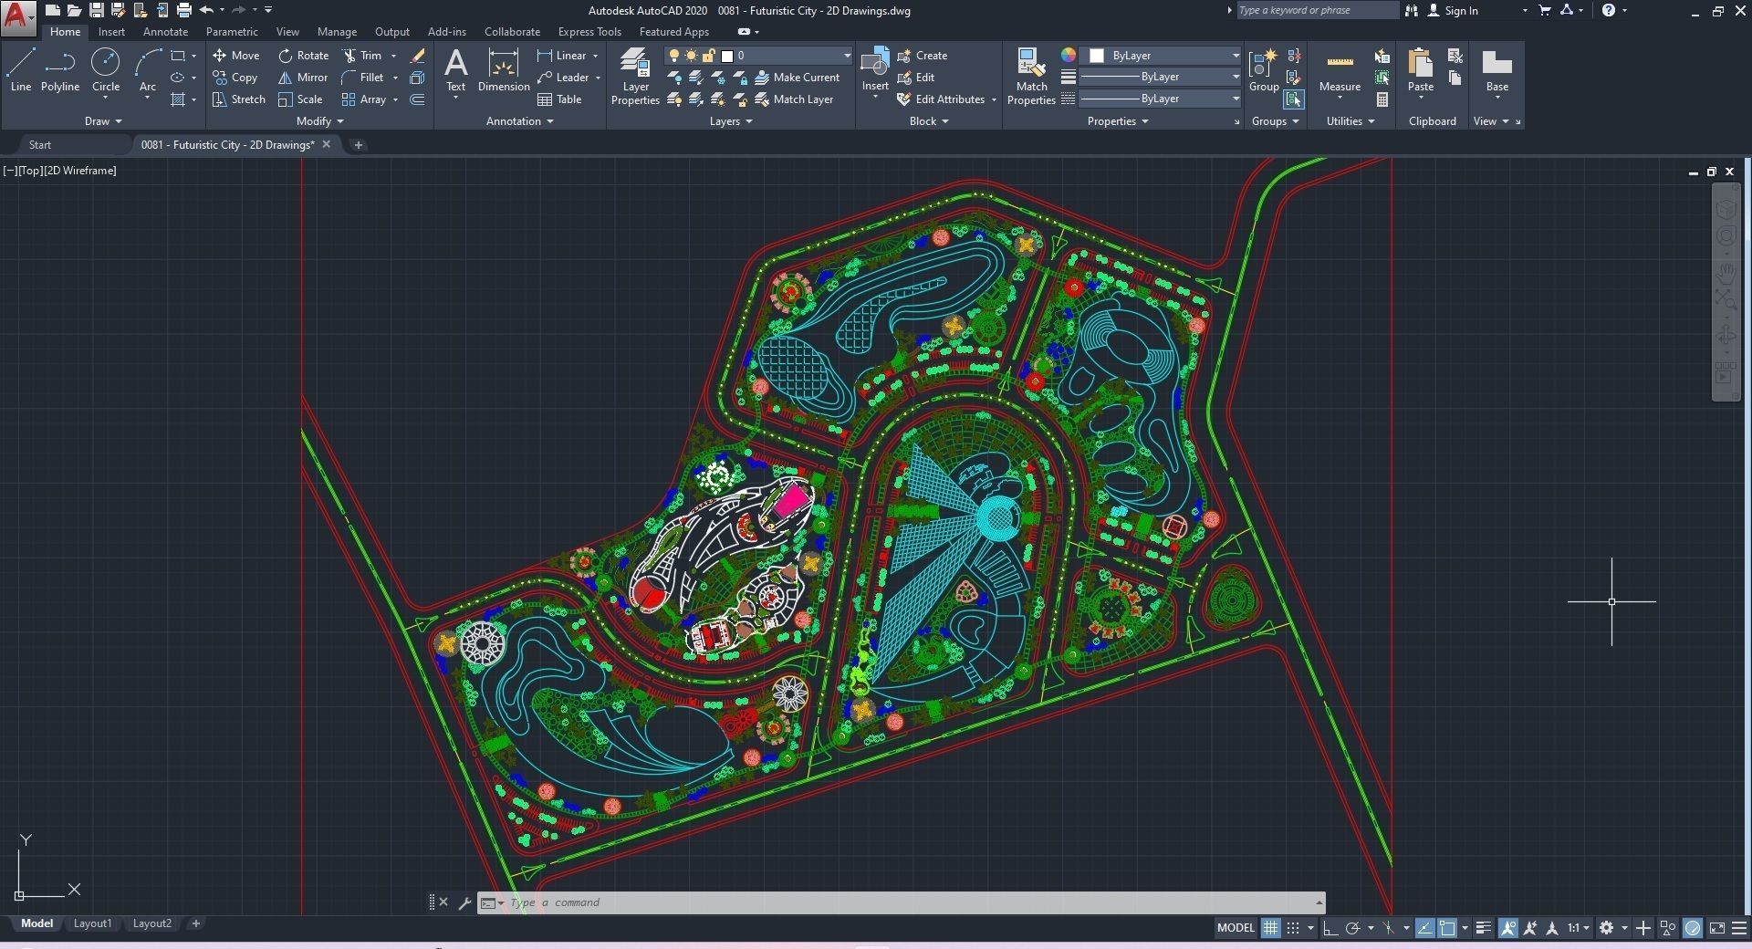Click the Mirror tool
This screenshot has width=1752, height=949.
pos(303,78)
